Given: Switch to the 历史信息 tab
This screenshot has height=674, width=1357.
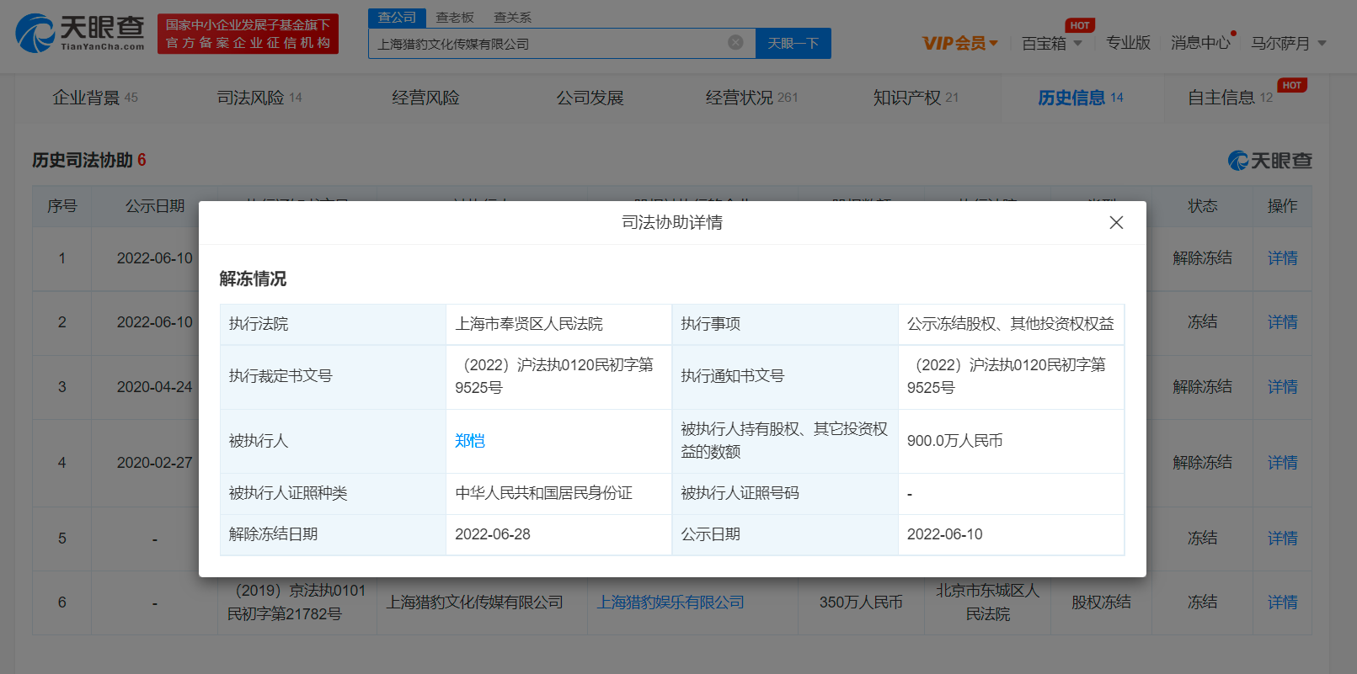Looking at the screenshot, I should tap(1081, 98).
